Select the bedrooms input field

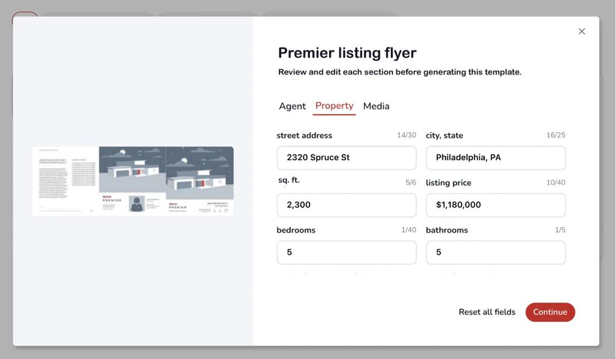(x=346, y=253)
